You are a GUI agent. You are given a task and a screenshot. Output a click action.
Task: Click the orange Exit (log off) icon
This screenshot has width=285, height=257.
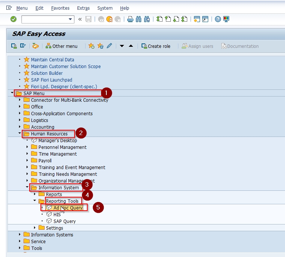(109, 19)
